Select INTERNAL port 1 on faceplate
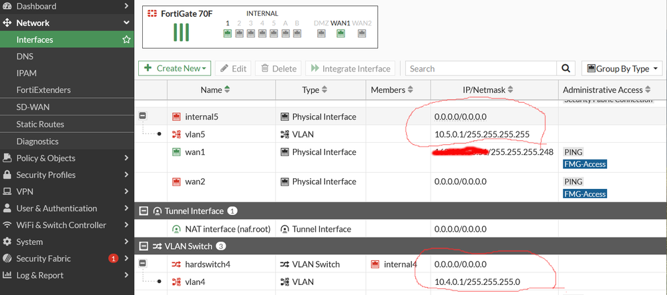The image size is (667, 295). (228, 34)
